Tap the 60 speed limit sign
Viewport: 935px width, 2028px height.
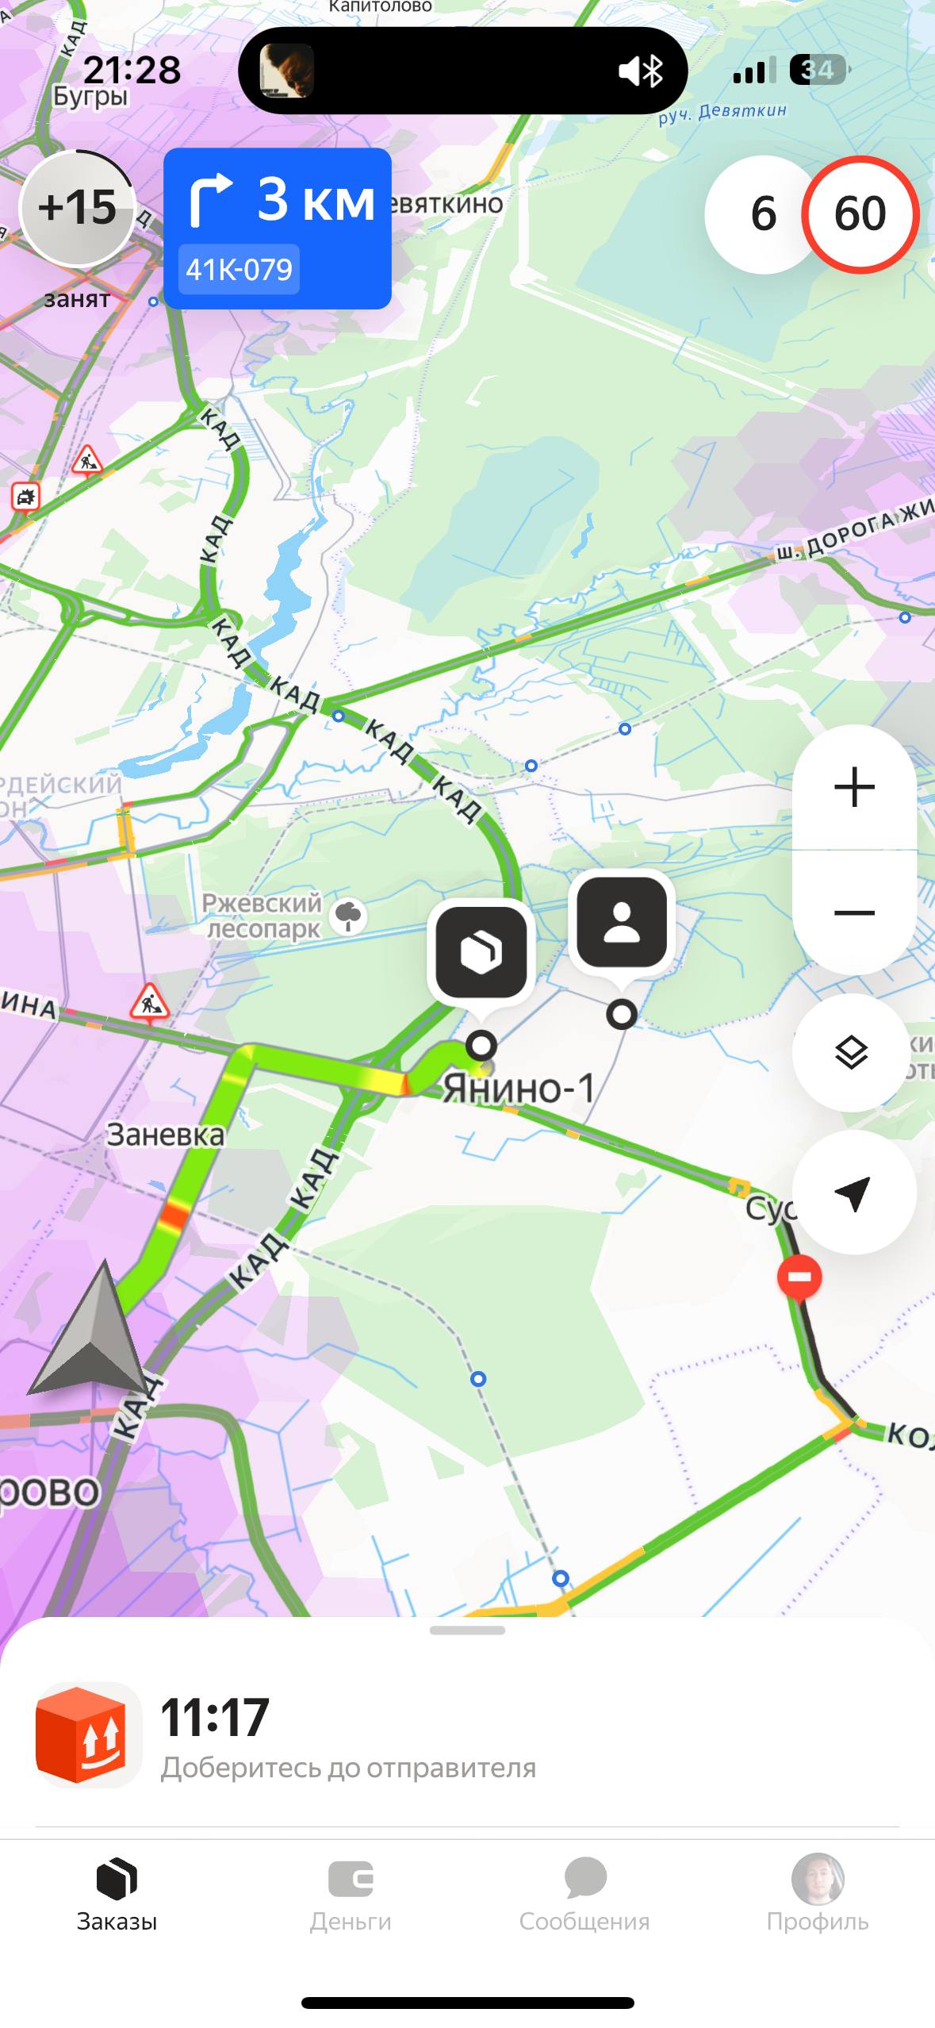[x=860, y=214]
